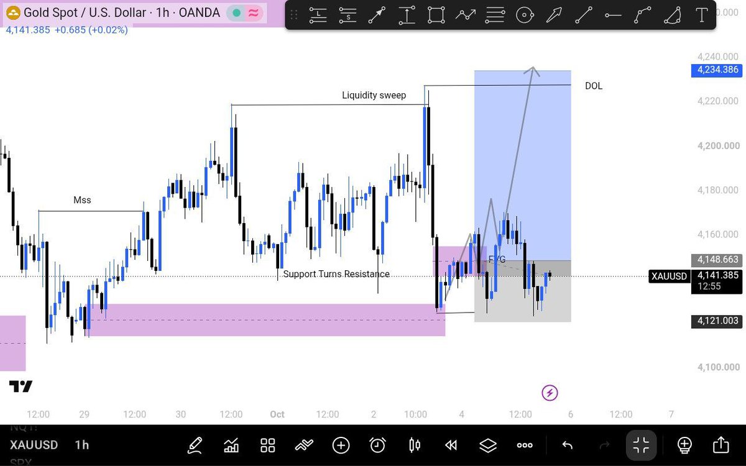Click the 4,141.385 +0.685 price change text
This screenshot has width=746, height=466.
pos(67,30)
